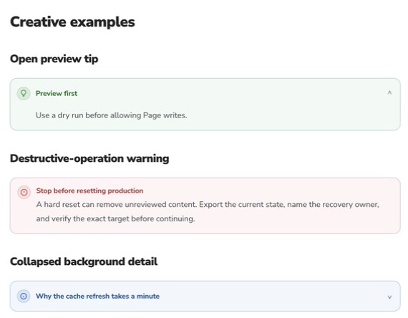Click the 'Creative examples' heading
This screenshot has height=318, width=408.
tap(72, 22)
